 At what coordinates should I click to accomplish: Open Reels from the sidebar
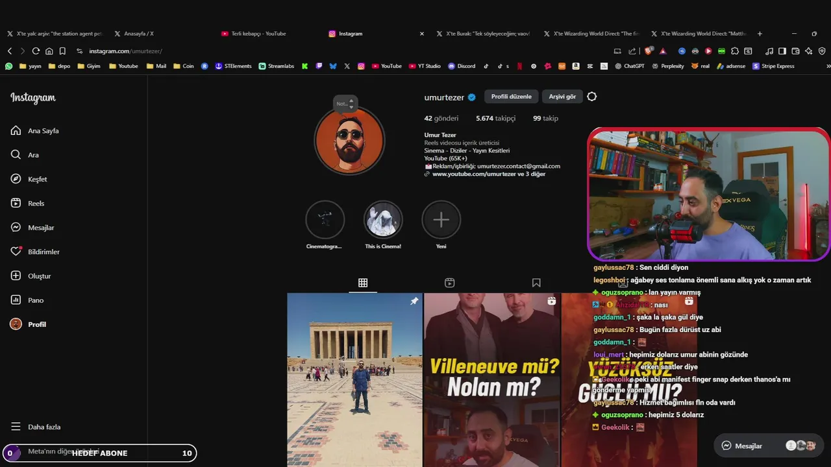(x=28, y=203)
